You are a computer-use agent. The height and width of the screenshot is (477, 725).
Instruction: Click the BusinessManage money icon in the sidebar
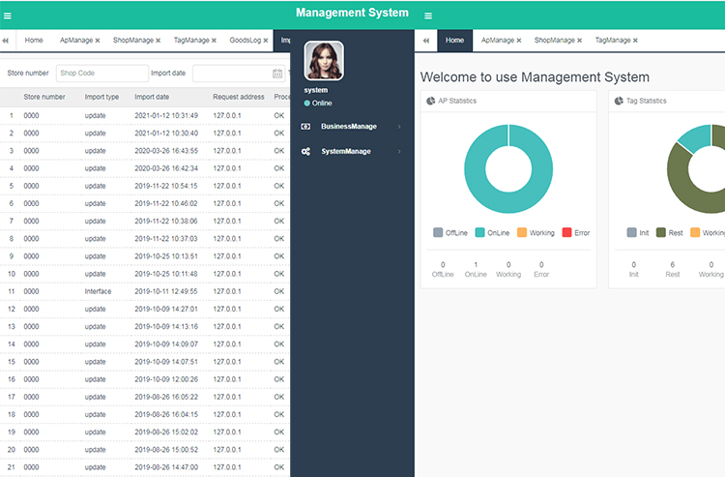[x=305, y=126]
